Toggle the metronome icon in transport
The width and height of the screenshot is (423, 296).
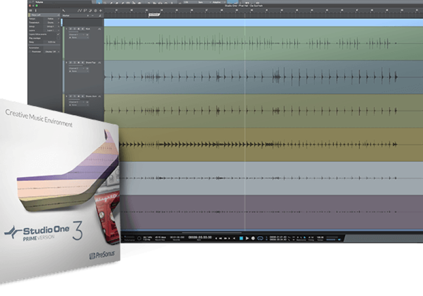pyautogui.click(x=304, y=237)
